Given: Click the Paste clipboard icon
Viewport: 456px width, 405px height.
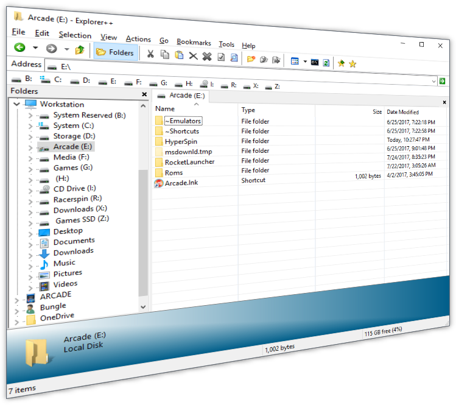Looking at the screenshot, I should pyautogui.click(x=179, y=55).
